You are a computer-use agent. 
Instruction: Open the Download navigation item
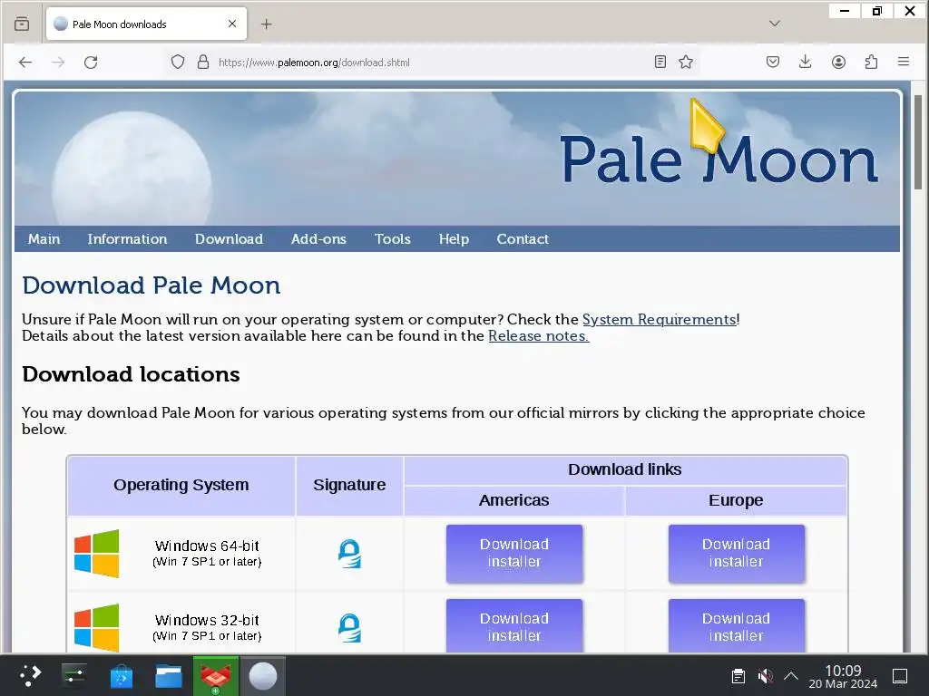pyautogui.click(x=229, y=239)
